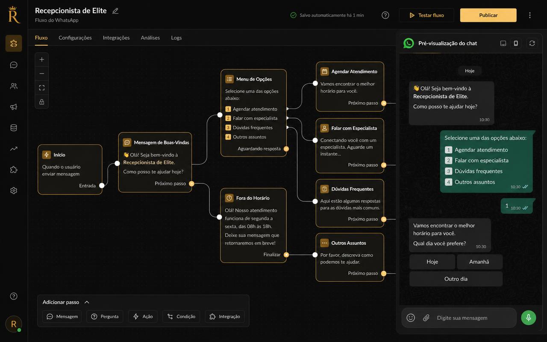The width and height of the screenshot is (547, 342).
Task: Open the emoji picker in the chat preview
Action: [411, 318]
